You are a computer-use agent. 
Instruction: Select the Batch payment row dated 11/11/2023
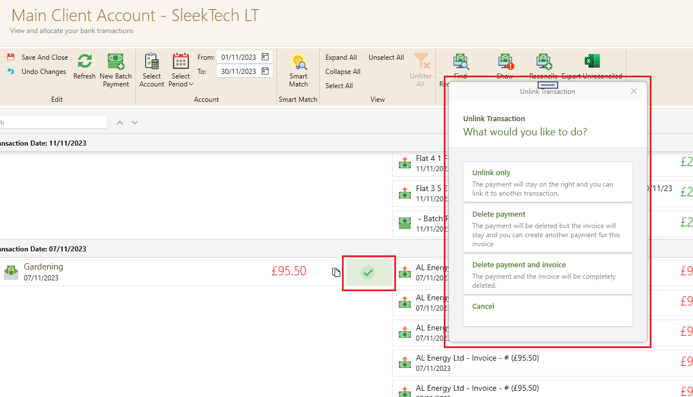coord(543,224)
